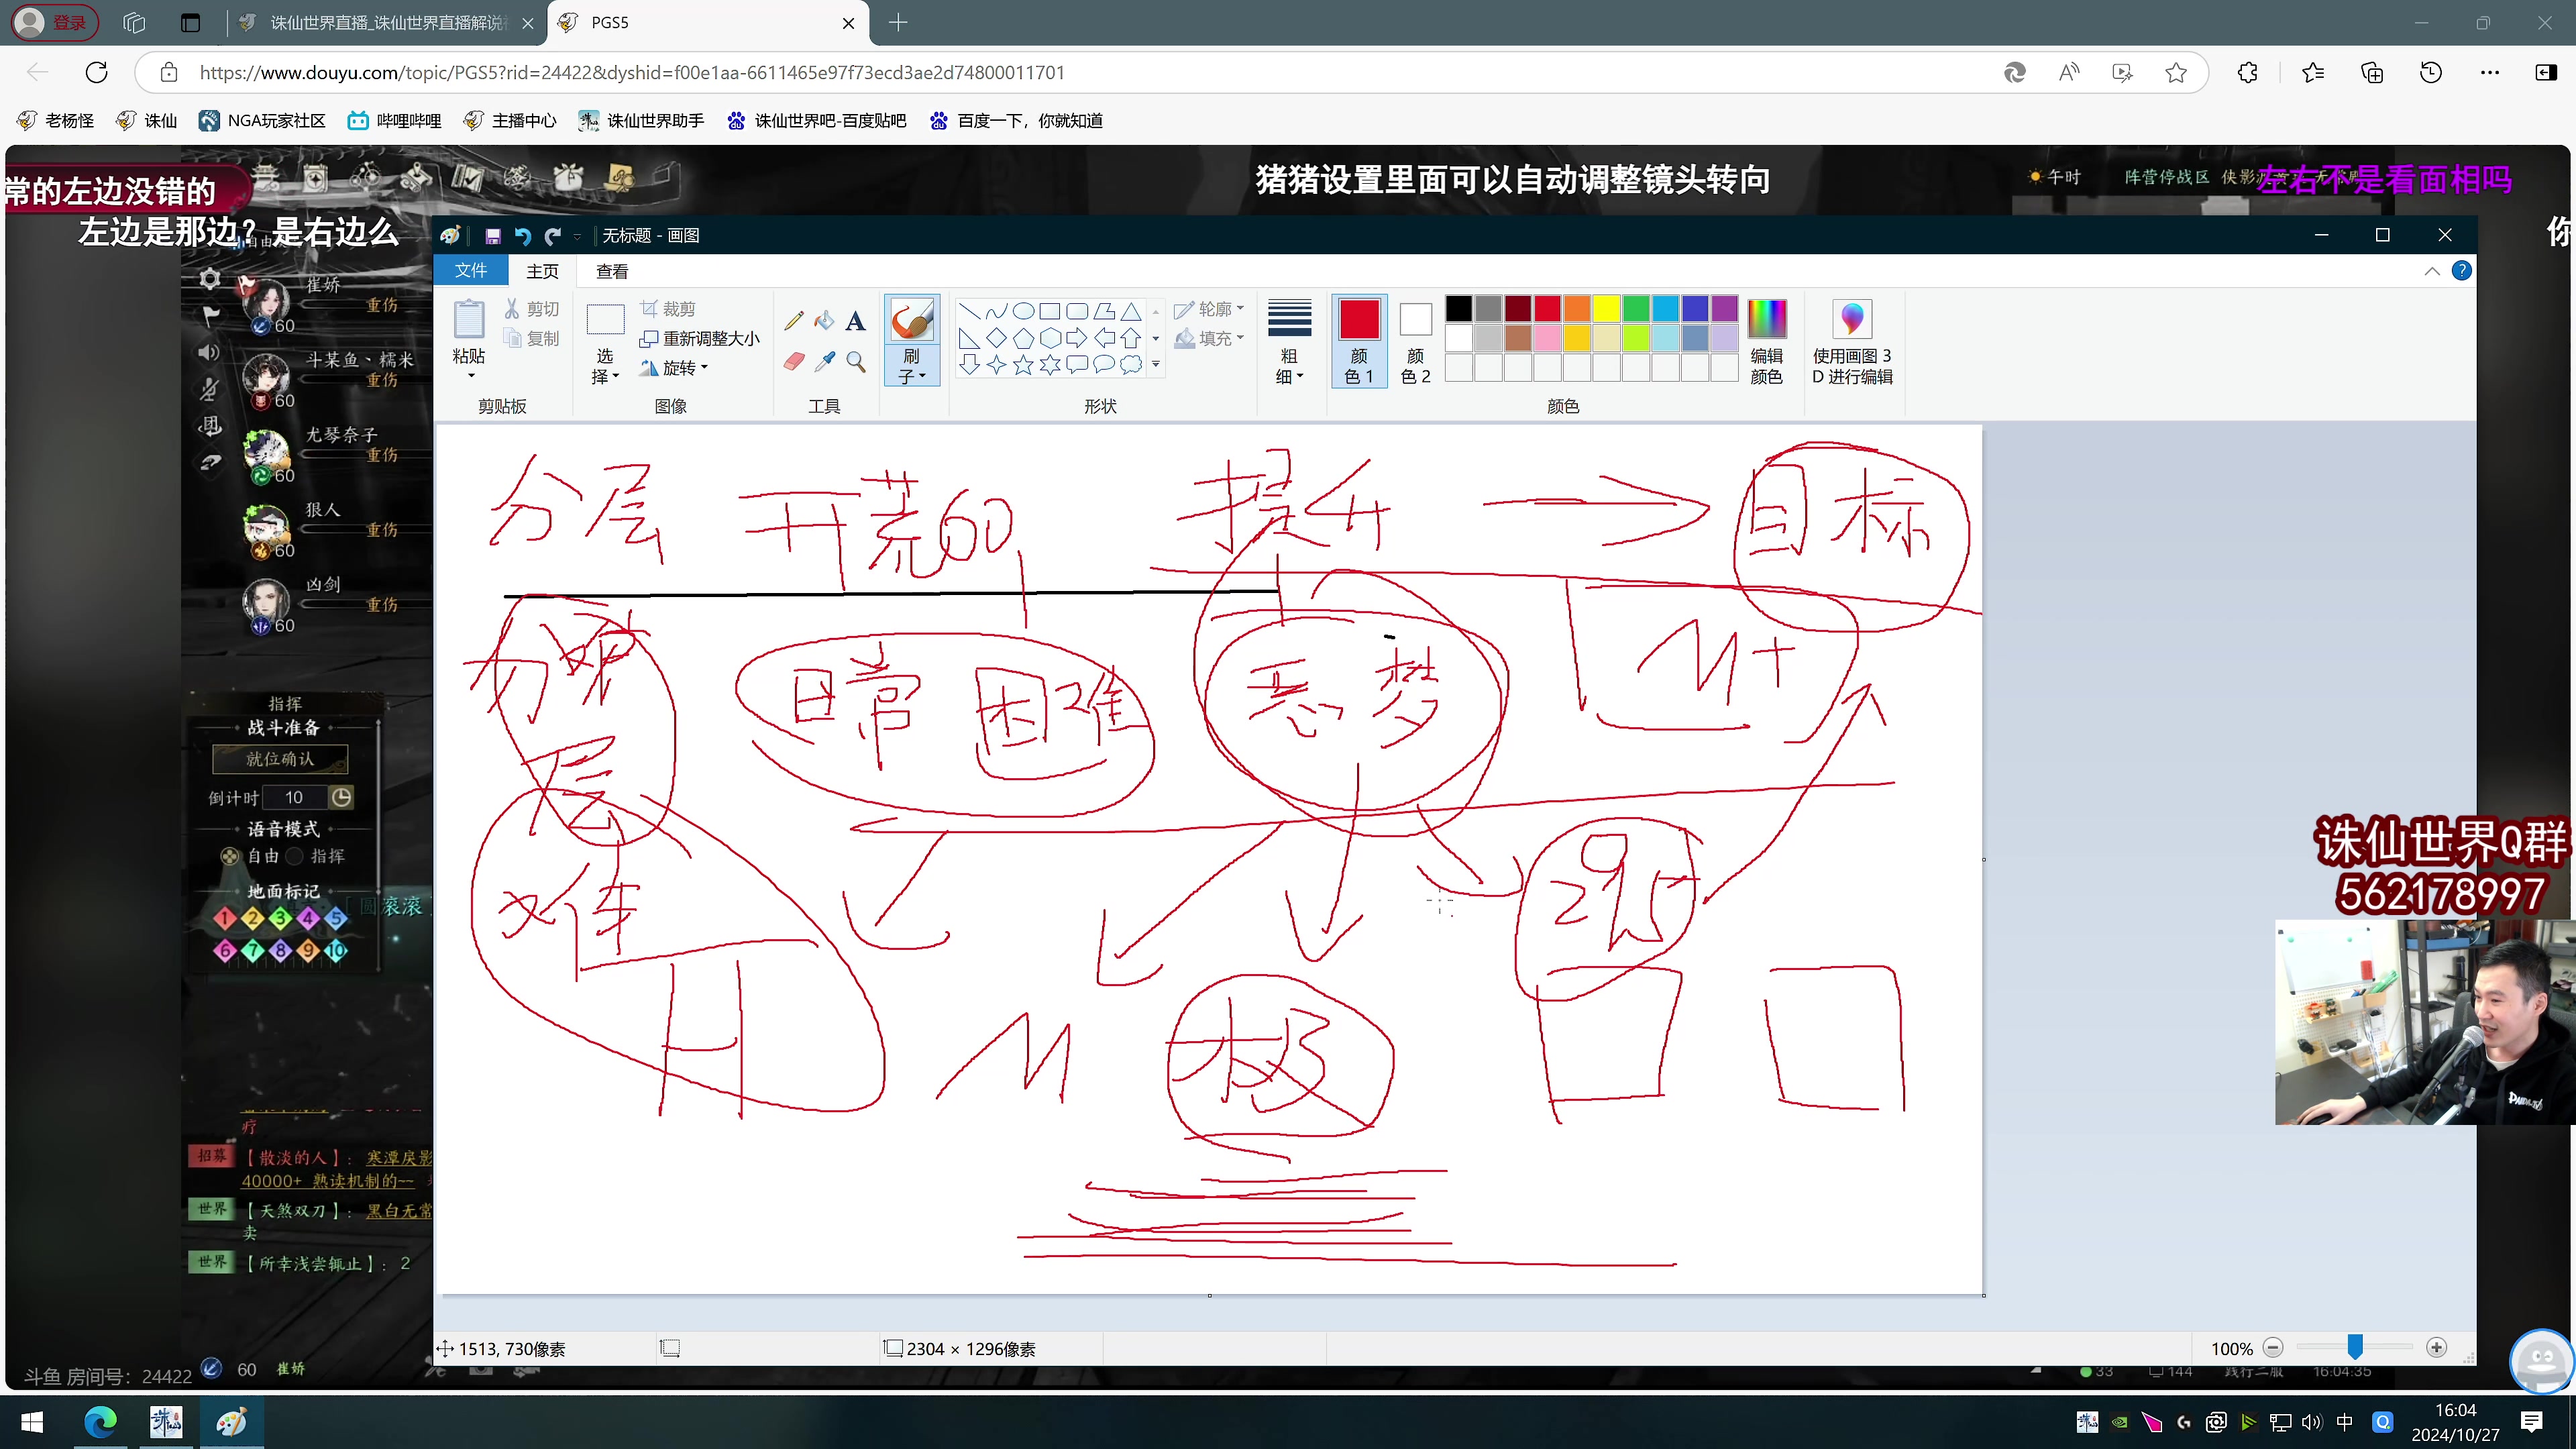Select the PGS5 browser tab

point(707,22)
